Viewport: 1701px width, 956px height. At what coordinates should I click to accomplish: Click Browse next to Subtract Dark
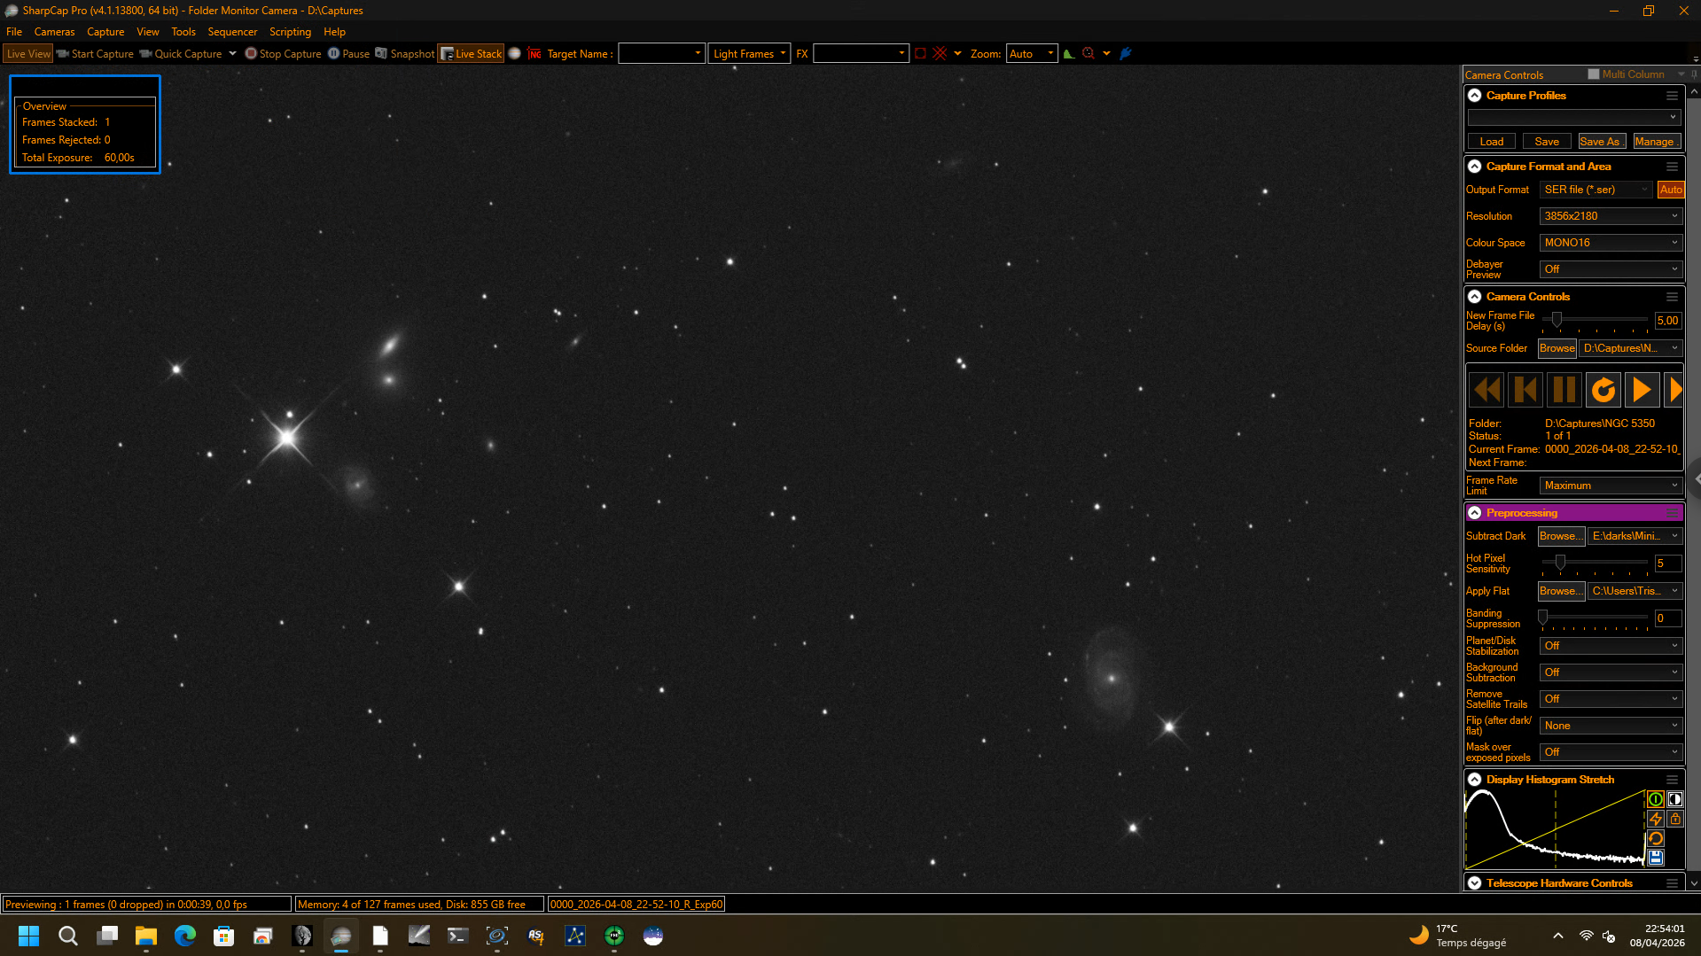click(1560, 536)
